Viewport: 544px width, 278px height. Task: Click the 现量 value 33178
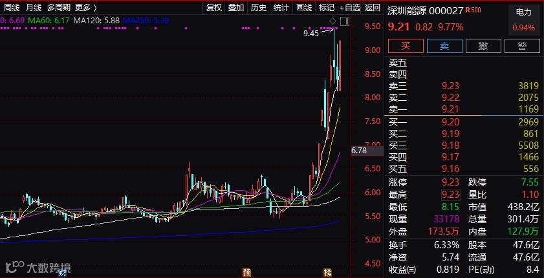tap(446, 219)
